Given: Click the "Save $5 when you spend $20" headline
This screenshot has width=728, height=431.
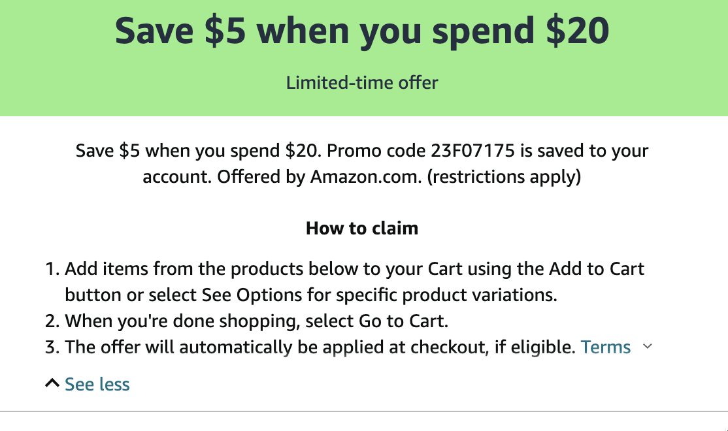Looking at the screenshot, I should (x=362, y=31).
